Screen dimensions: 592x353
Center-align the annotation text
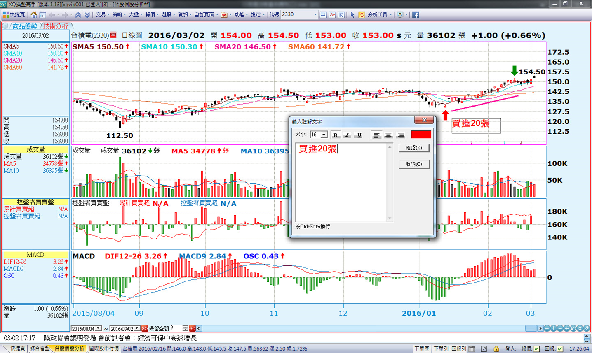coord(388,135)
